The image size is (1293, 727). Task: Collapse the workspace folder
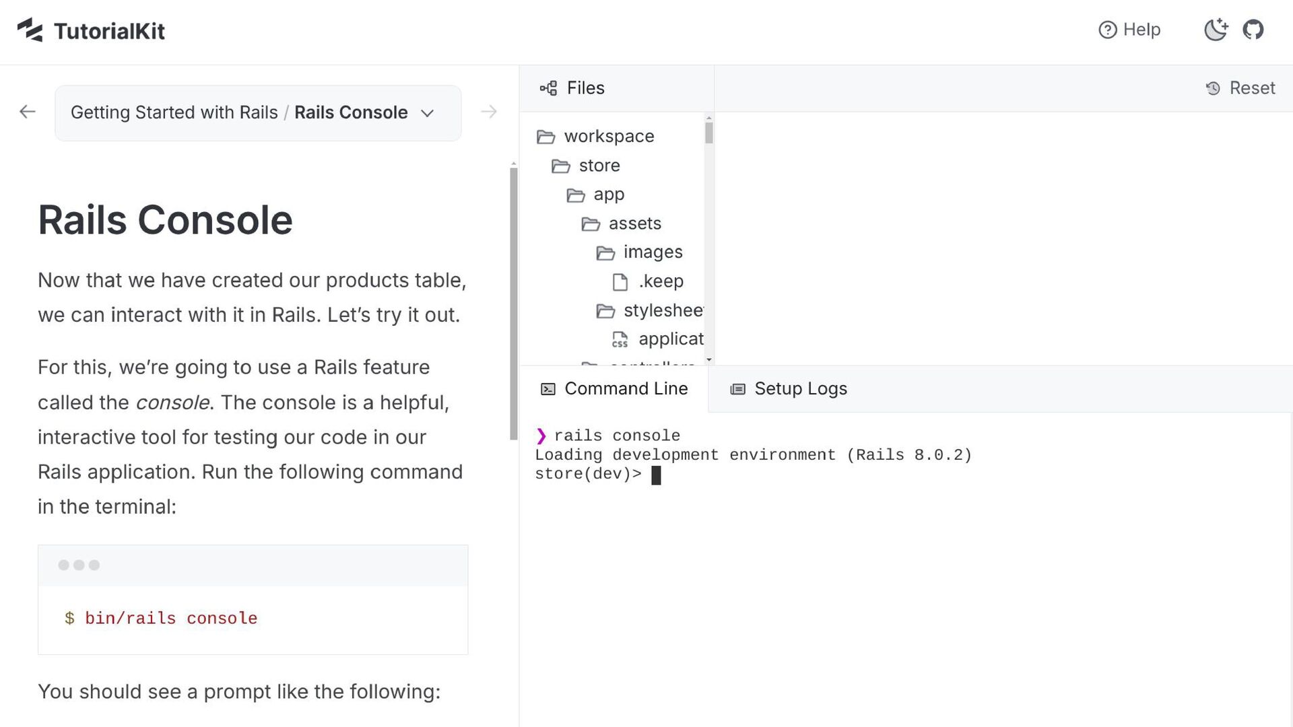(x=608, y=137)
